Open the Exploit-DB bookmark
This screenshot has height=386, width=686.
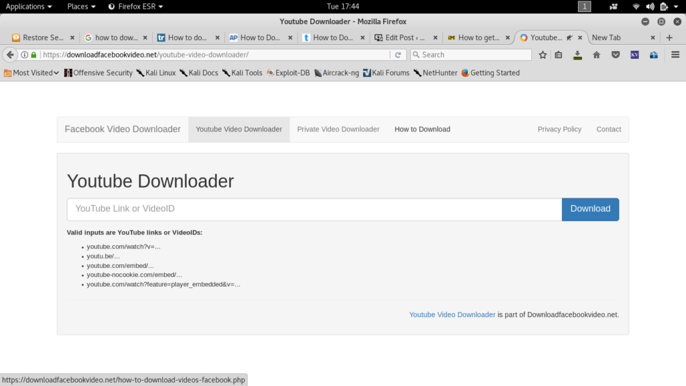click(x=287, y=72)
